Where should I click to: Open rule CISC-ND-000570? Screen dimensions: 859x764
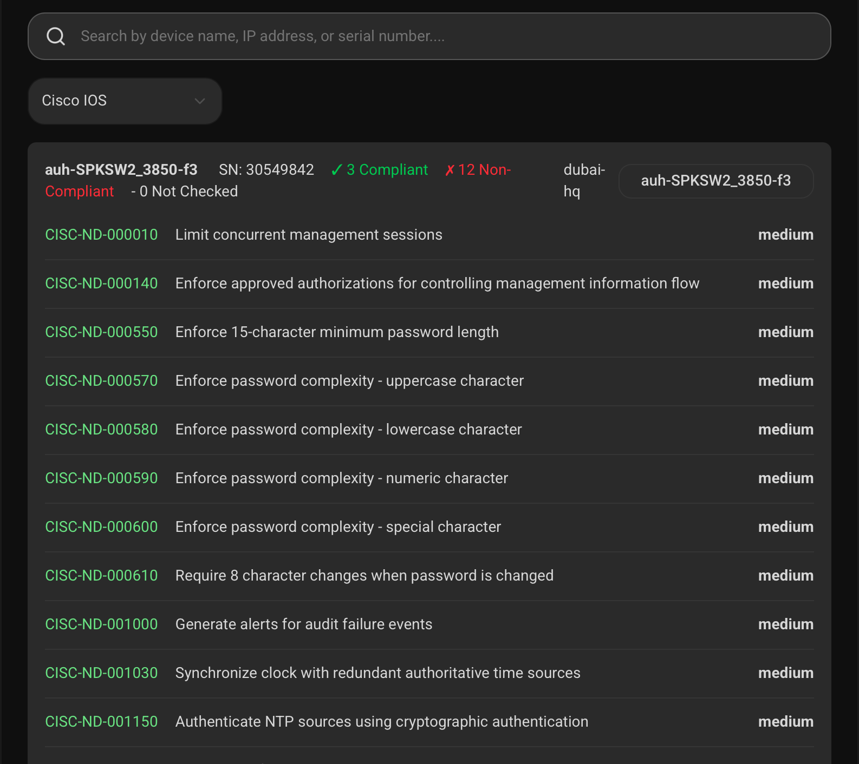click(101, 381)
